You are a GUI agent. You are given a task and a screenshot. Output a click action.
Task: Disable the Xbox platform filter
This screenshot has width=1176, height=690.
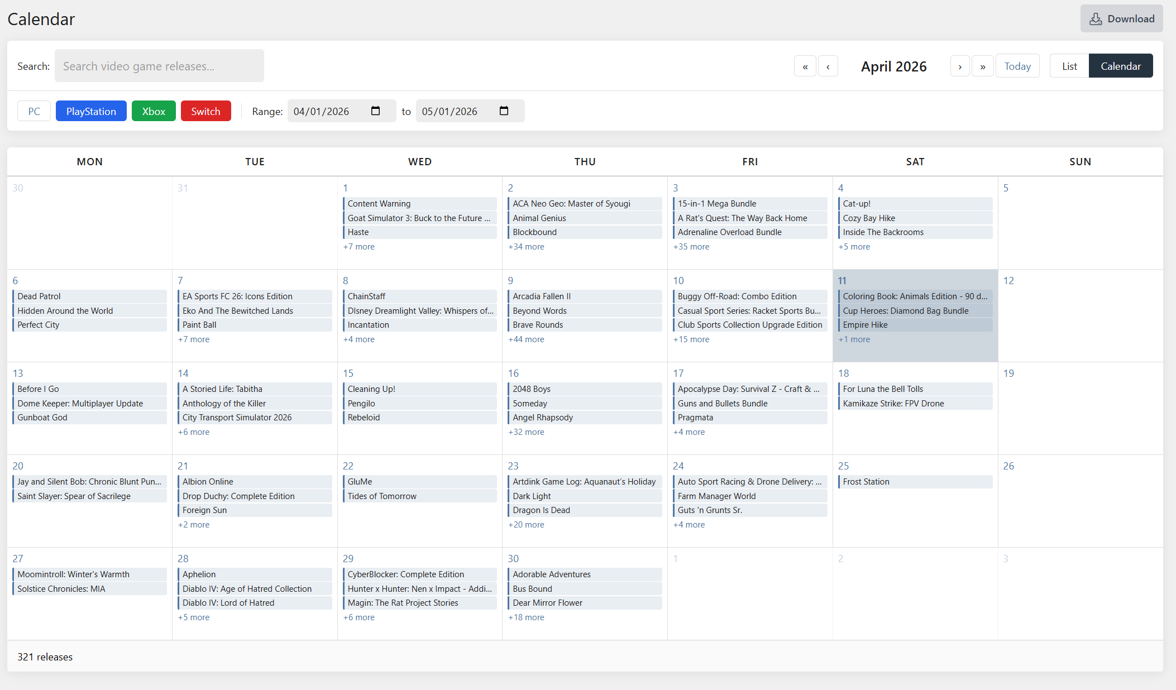pos(154,111)
